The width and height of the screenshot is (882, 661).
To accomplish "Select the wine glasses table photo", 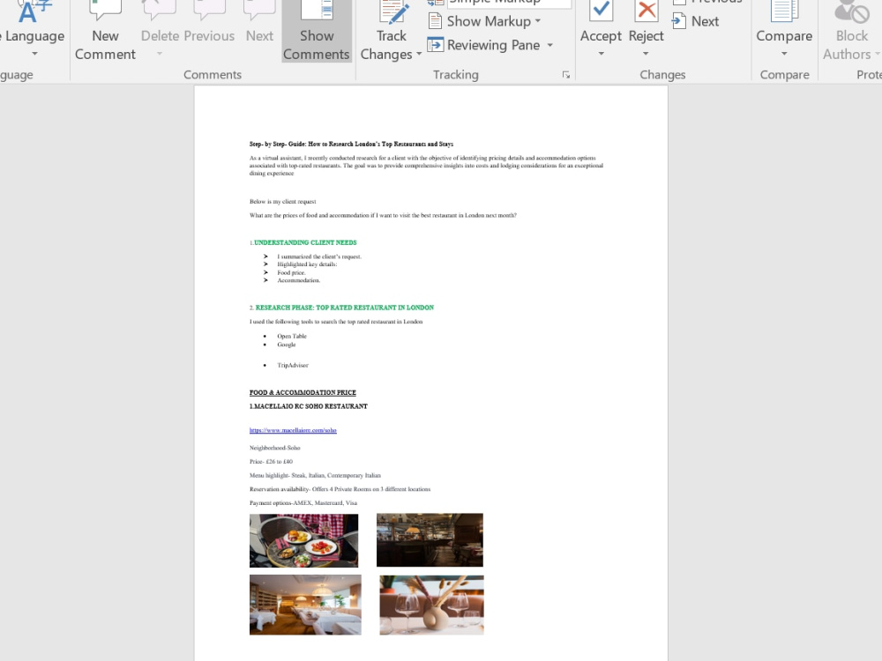I will coord(431,605).
